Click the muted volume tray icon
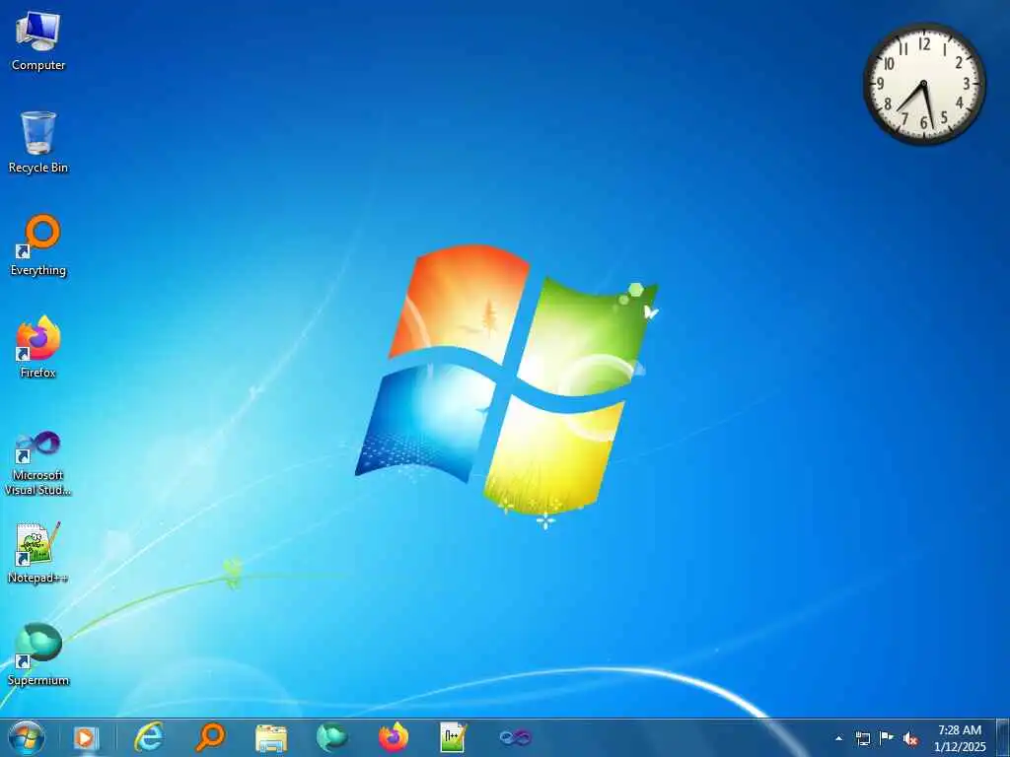 point(910,738)
